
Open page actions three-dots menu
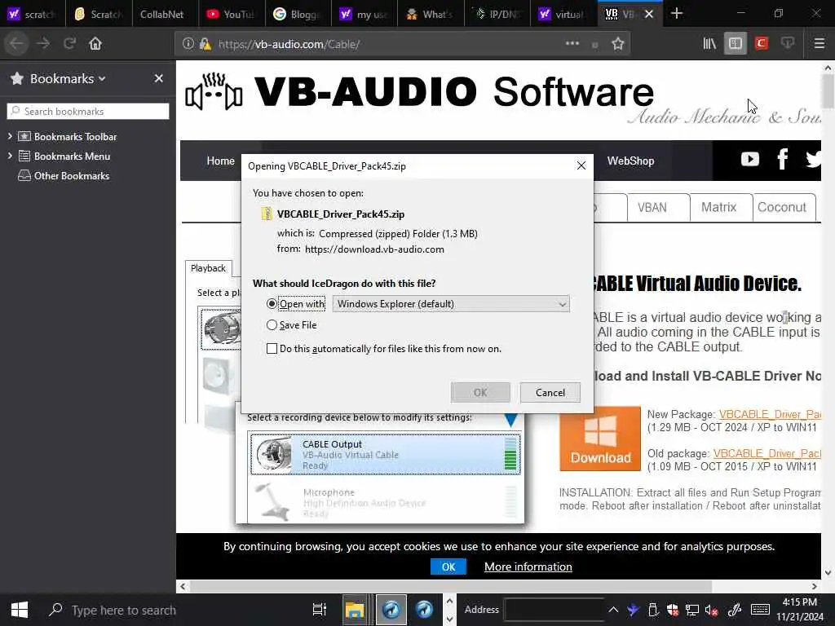(x=572, y=44)
